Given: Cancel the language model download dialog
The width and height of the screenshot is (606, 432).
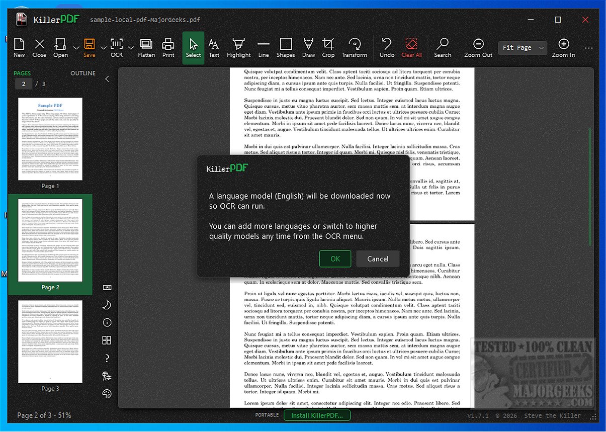Looking at the screenshot, I should coord(378,259).
